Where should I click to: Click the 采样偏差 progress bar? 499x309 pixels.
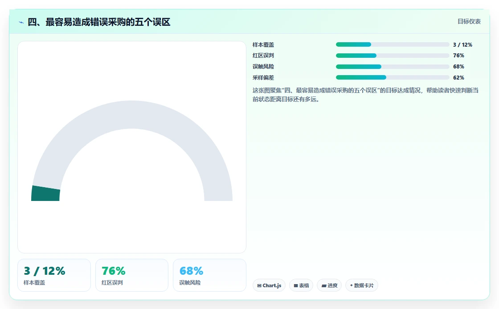click(x=393, y=77)
